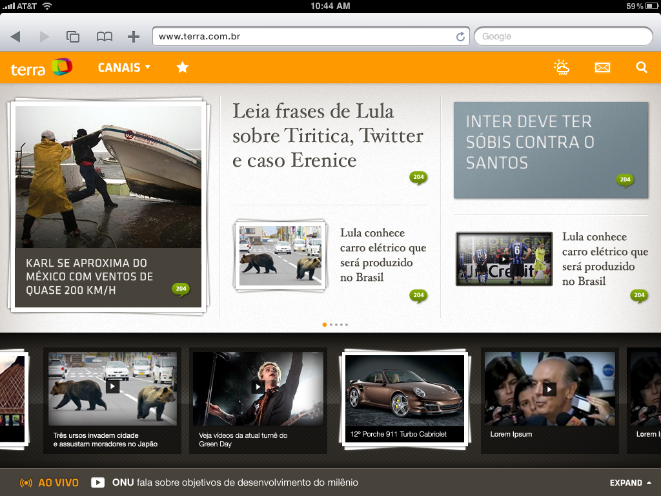Select the second carousel page dot
This screenshot has height=496, width=661.
tap(330, 325)
